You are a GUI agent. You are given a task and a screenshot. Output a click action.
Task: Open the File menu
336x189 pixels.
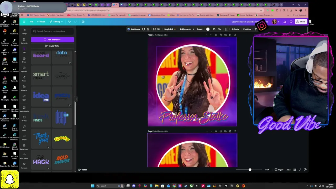(31, 22)
